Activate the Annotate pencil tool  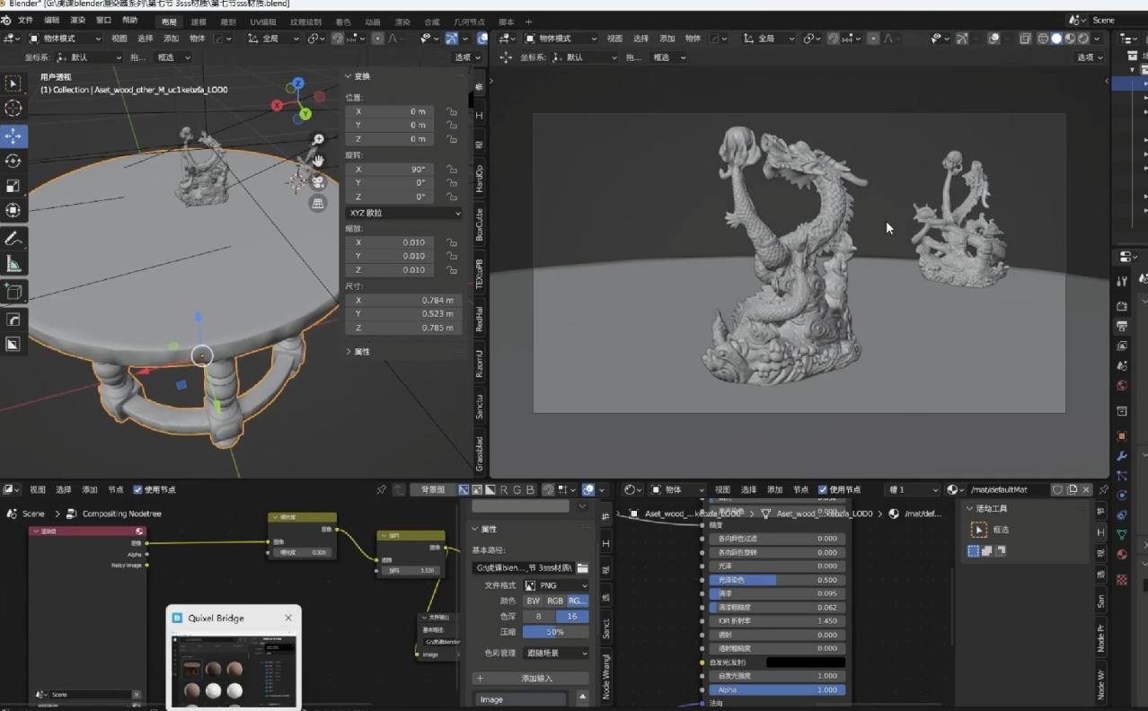(x=13, y=239)
